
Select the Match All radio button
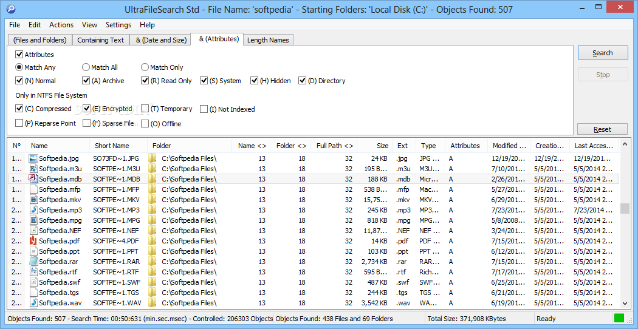[86, 67]
